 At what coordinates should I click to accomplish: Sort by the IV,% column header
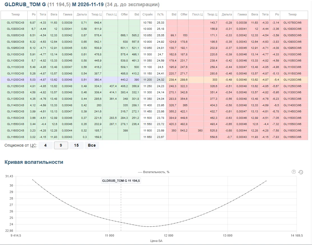161,14
